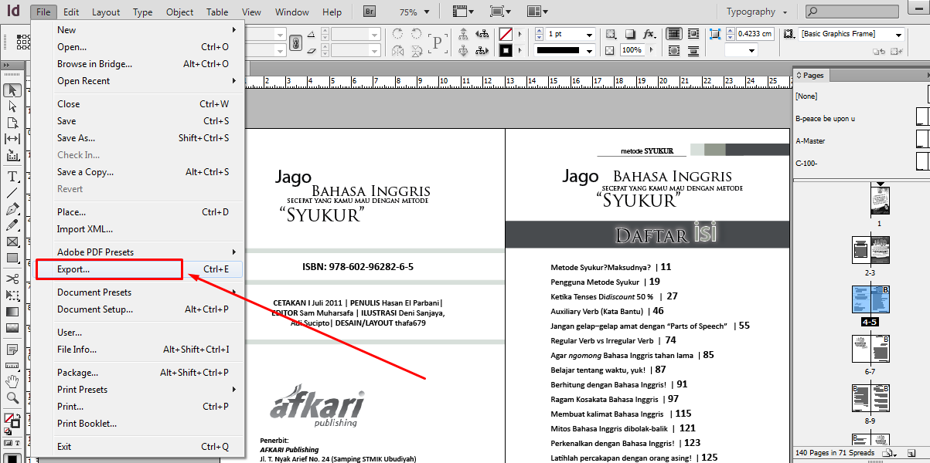Select the Page tool
930x463 pixels.
click(x=12, y=123)
